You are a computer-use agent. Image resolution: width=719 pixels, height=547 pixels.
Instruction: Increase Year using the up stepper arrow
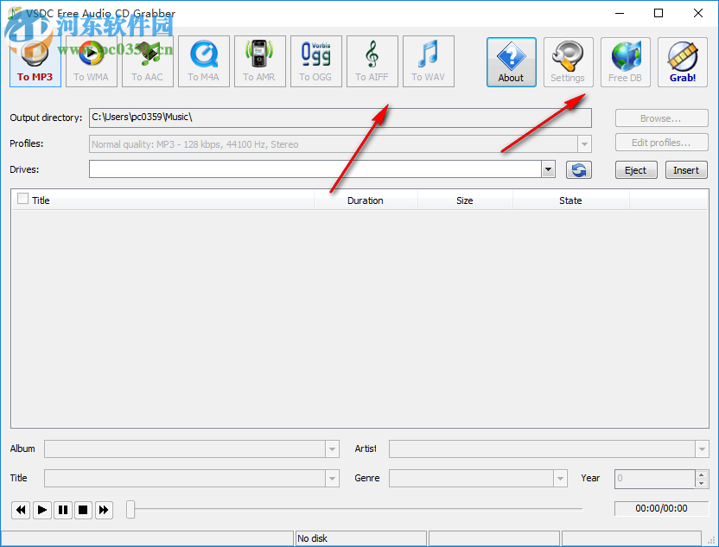click(700, 474)
